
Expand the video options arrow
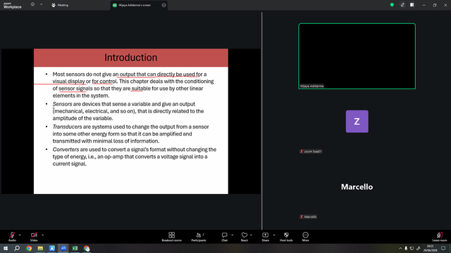(x=42, y=235)
